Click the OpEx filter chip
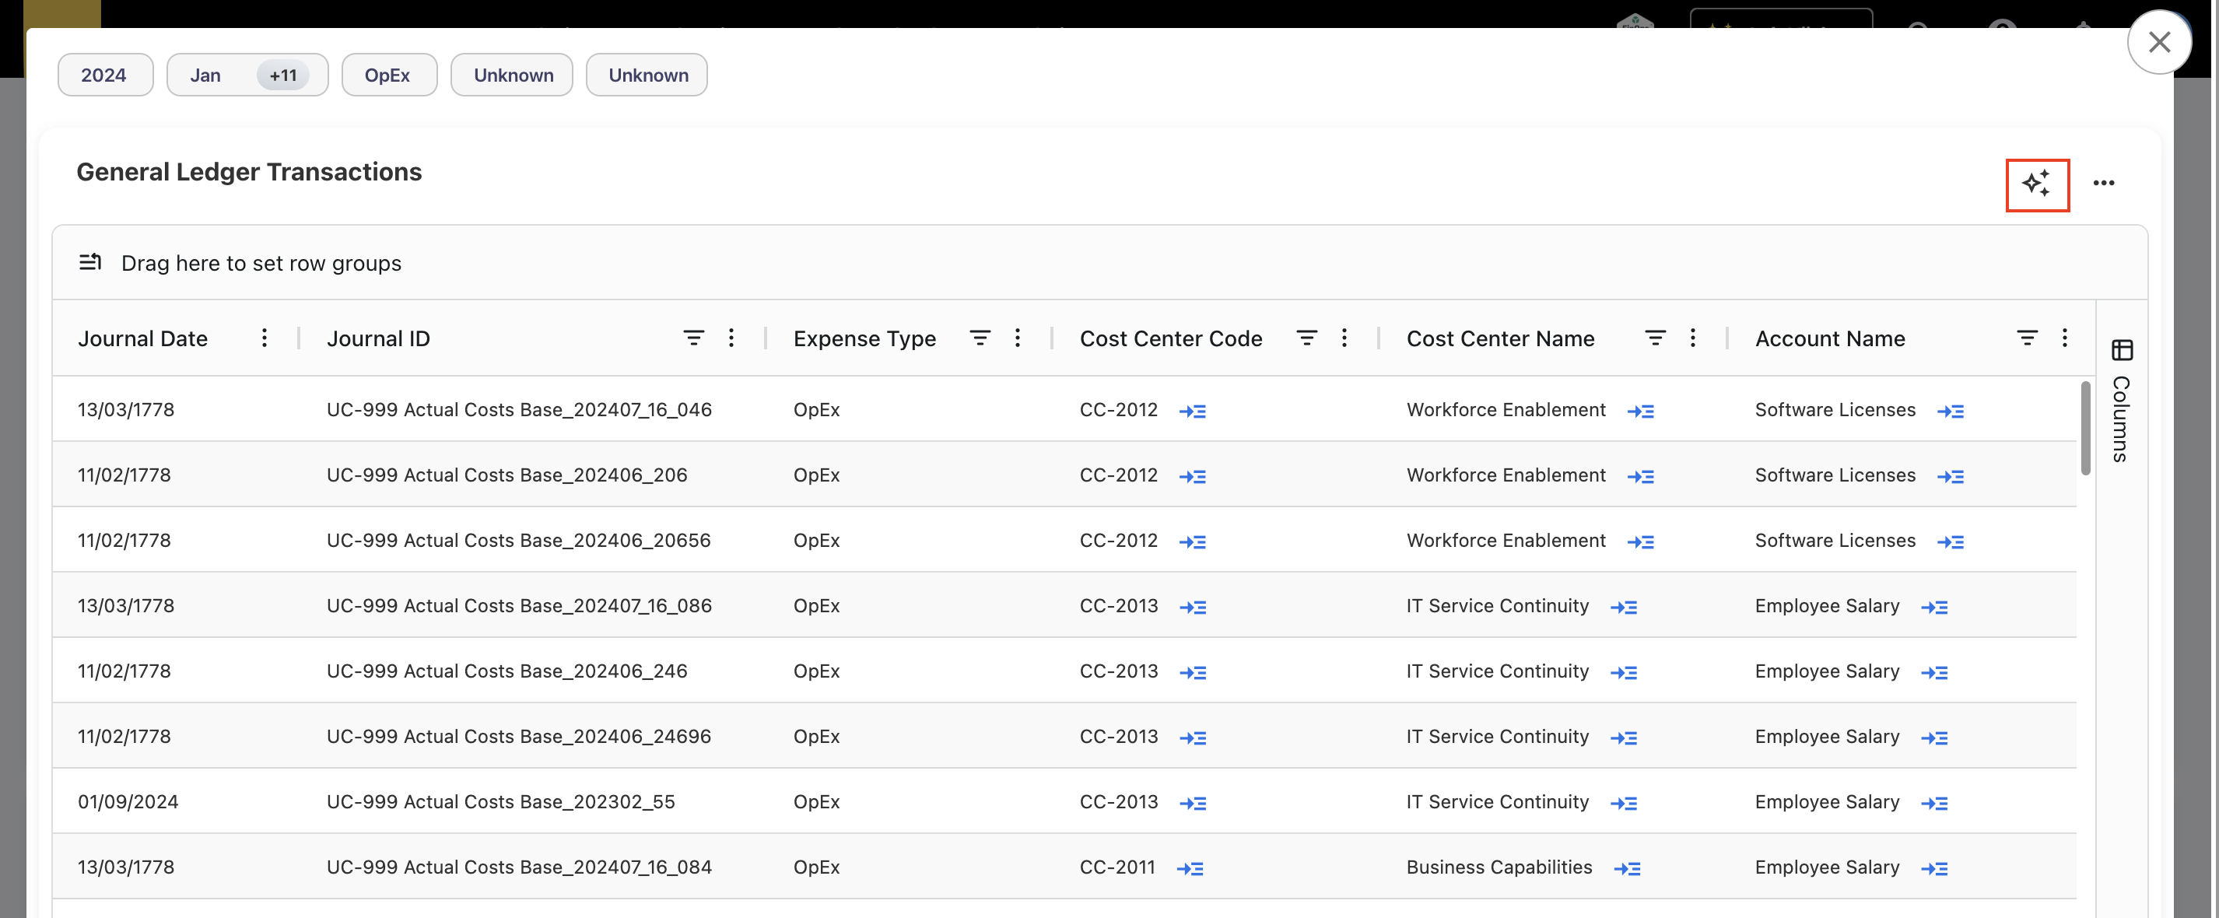2219x918 pixels. tap(387, 75)
